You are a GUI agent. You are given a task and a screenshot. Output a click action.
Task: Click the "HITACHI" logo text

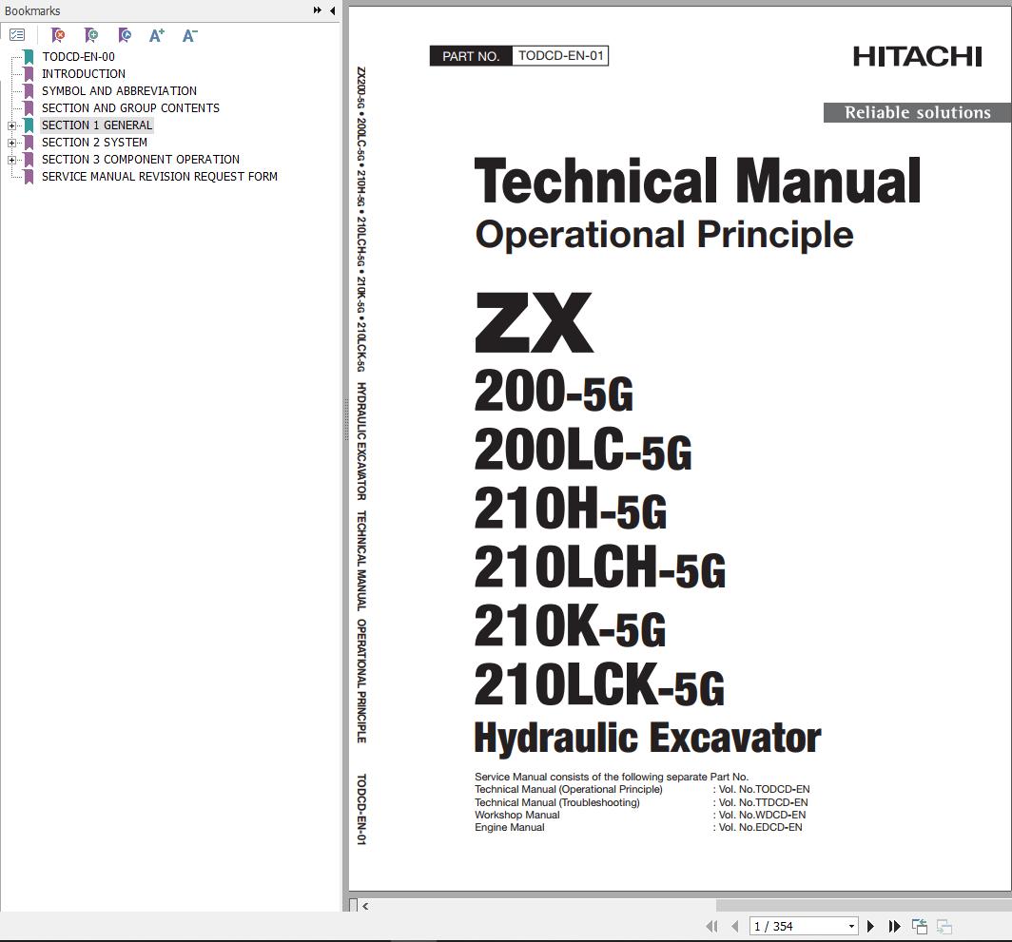917,57
